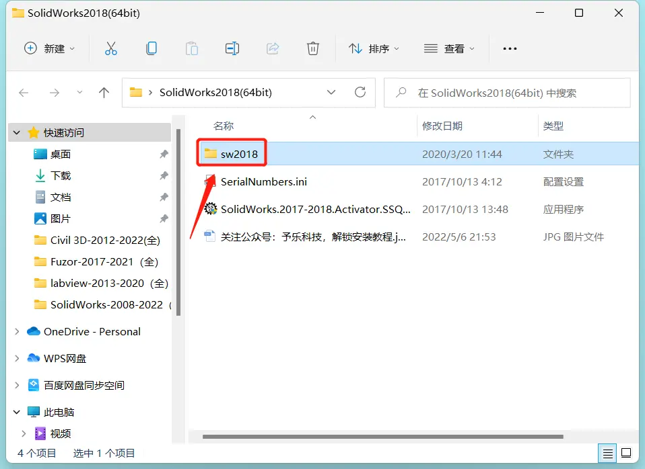645x469 pixels.
Task: Click the refresh icon by address bar
Action: (360, 92)
